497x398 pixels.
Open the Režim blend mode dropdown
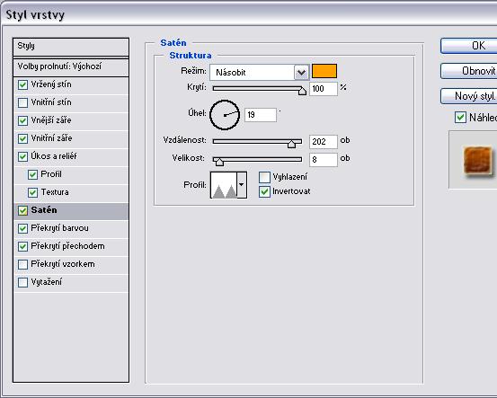pos(301,73)
